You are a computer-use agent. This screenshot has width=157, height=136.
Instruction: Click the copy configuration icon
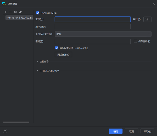[x=15, y=12]
